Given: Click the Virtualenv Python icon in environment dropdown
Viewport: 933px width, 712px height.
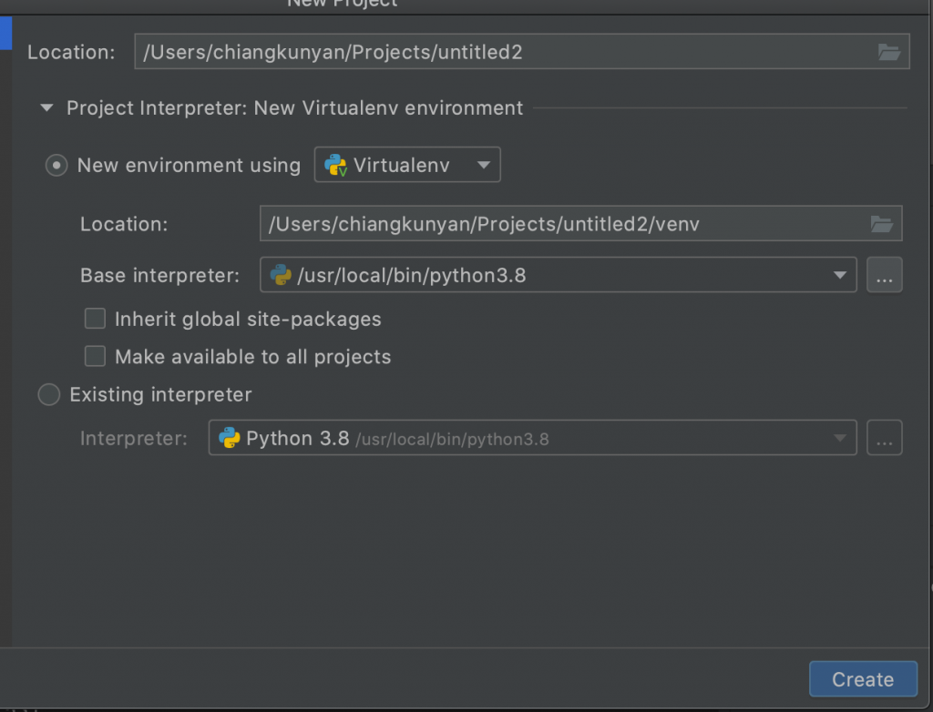Looking at the screenshot, I should [335, 165].
